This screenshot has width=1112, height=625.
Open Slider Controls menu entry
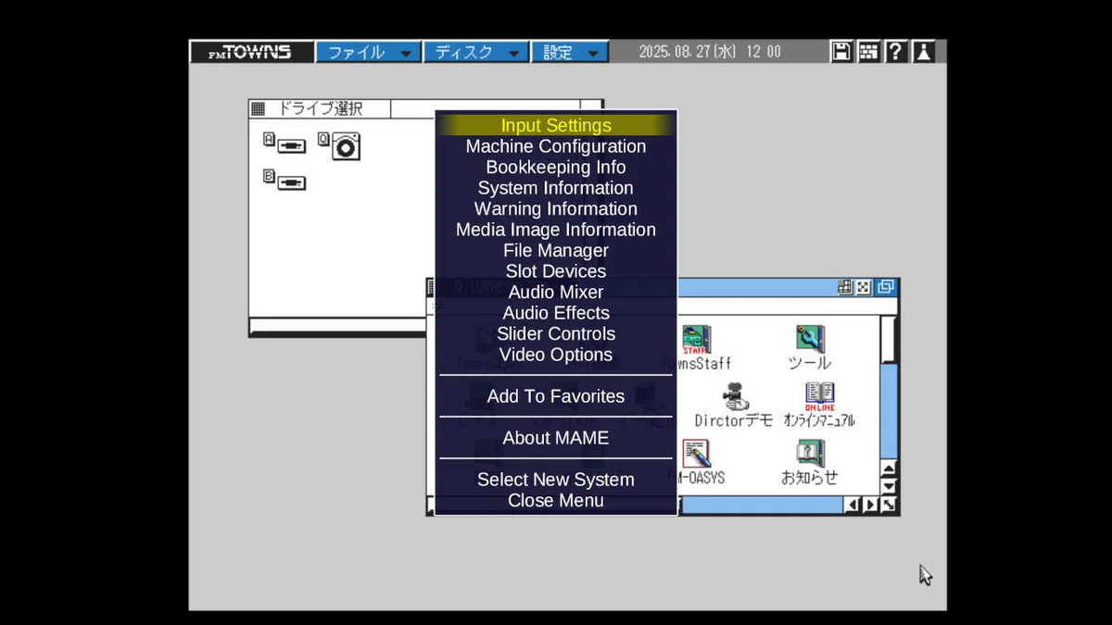click(556, 334)
